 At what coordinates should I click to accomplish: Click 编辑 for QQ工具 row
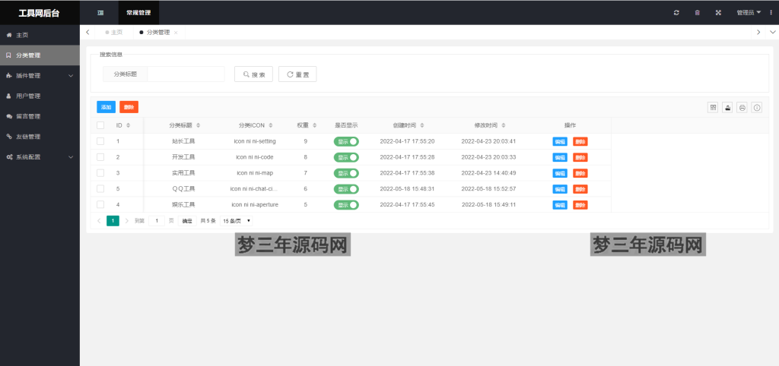click(x=560, y=189)
